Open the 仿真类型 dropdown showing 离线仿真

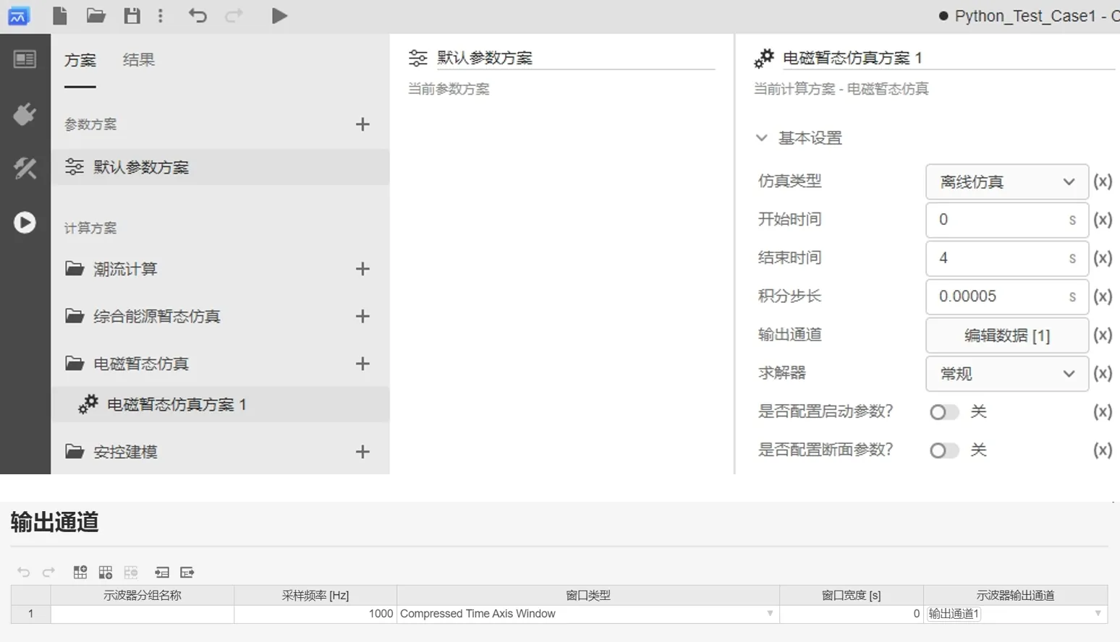1006,182
